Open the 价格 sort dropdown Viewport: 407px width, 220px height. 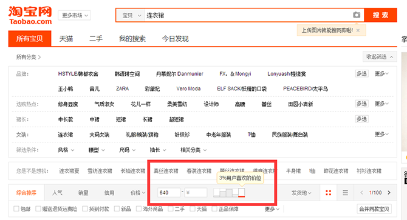tap(138, 193)
